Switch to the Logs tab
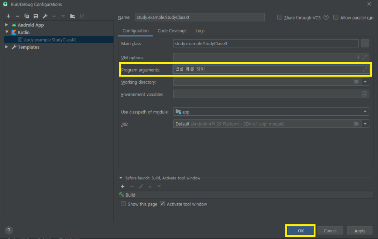Viewport: 378px width, 239px height. click(x=200, y=31)
